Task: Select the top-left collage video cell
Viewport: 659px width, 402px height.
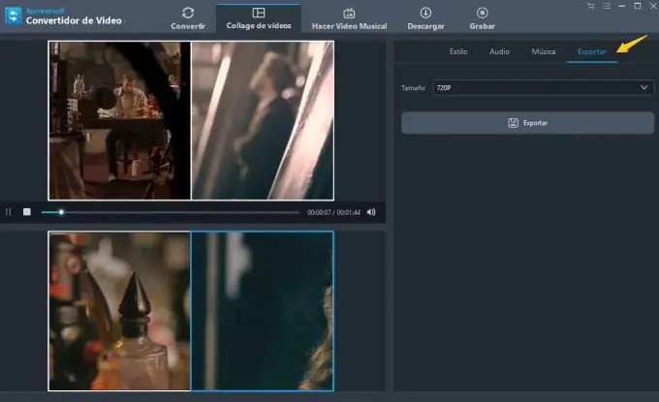Action: (x=119, y=120)
